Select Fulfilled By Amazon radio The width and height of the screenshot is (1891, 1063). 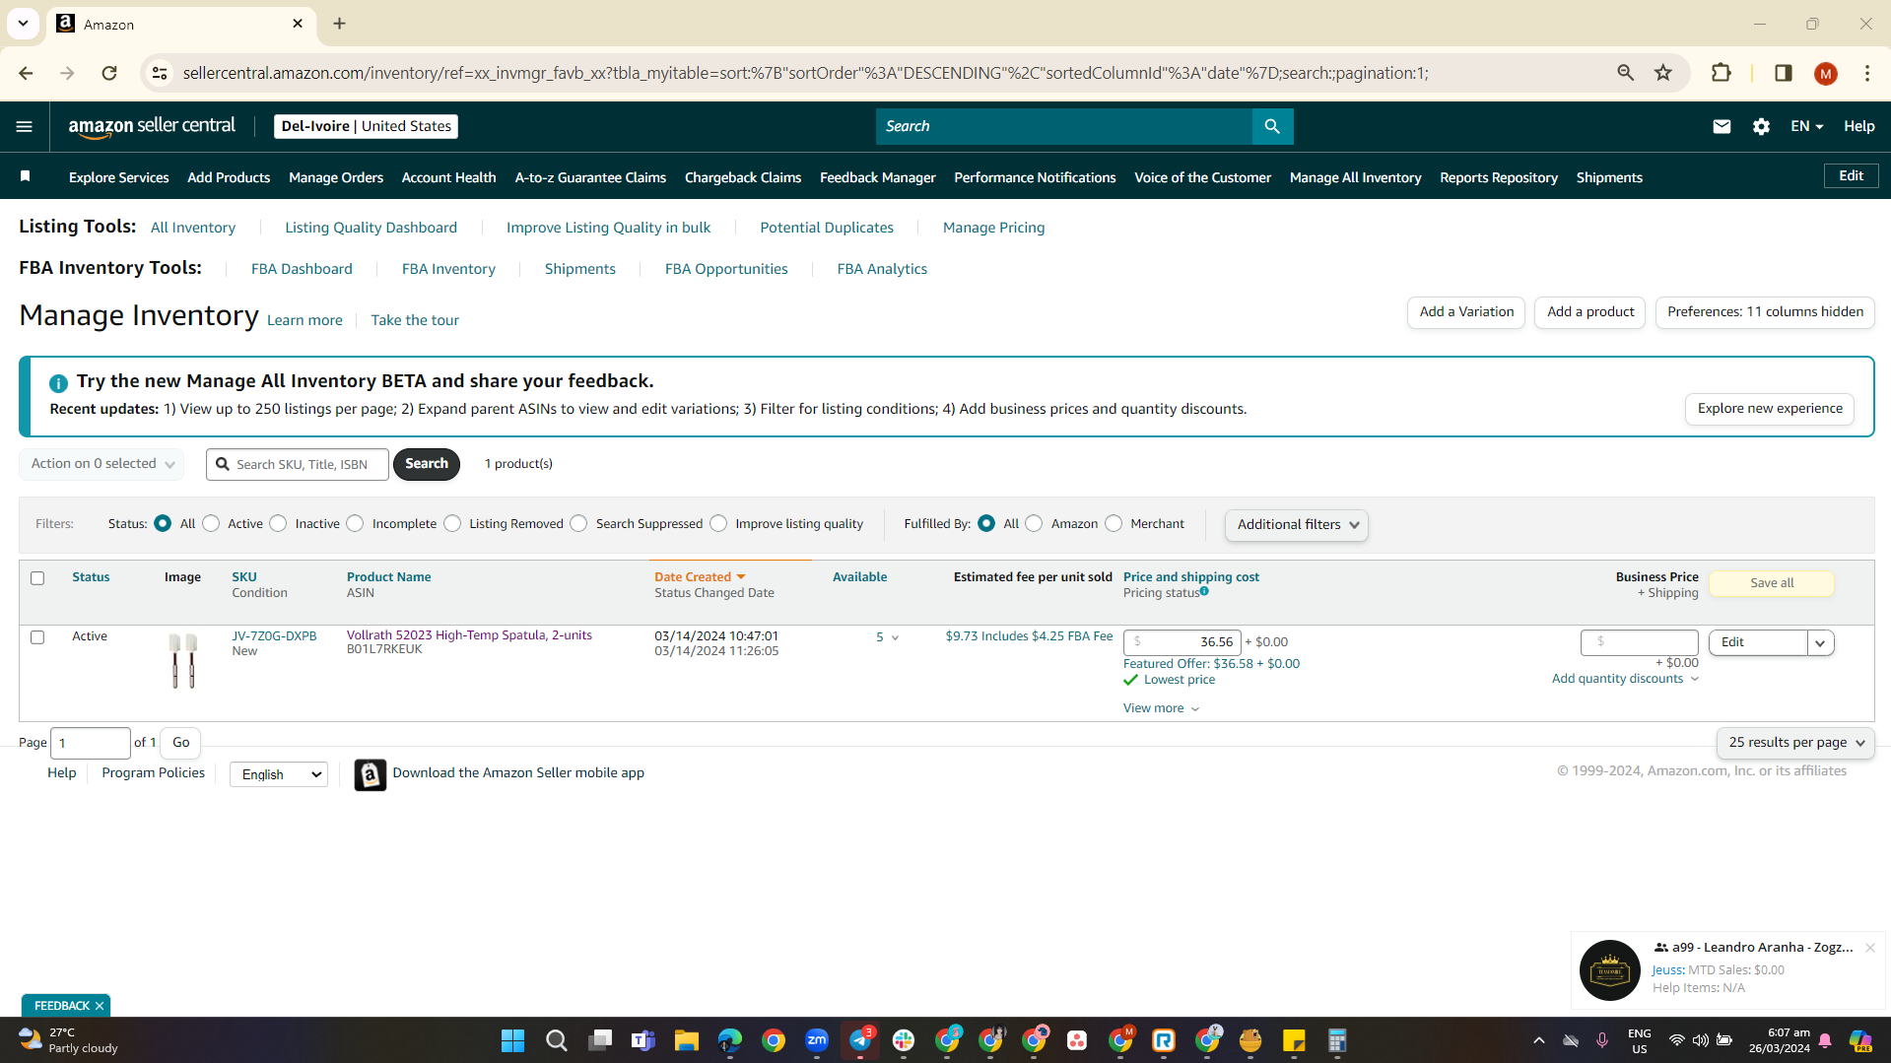click(1034, 523)
